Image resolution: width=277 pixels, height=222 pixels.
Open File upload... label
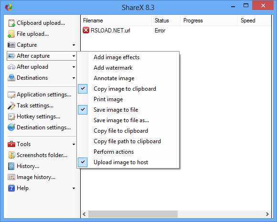click(32, 34)
